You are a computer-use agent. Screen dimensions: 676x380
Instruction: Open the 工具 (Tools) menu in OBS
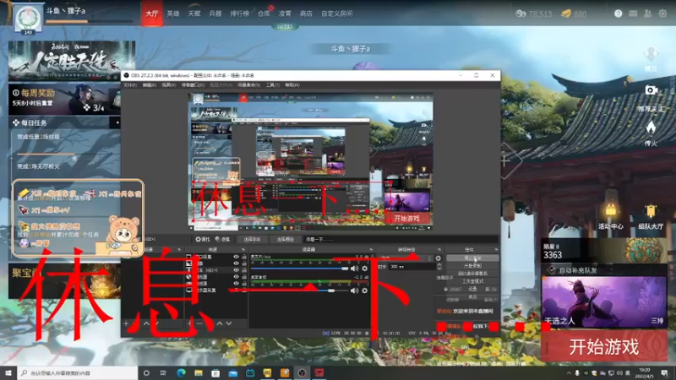[x=272, y=85]
